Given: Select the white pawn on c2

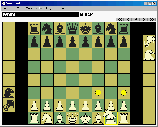Looking at the screenshot, I should pos(60,105).
